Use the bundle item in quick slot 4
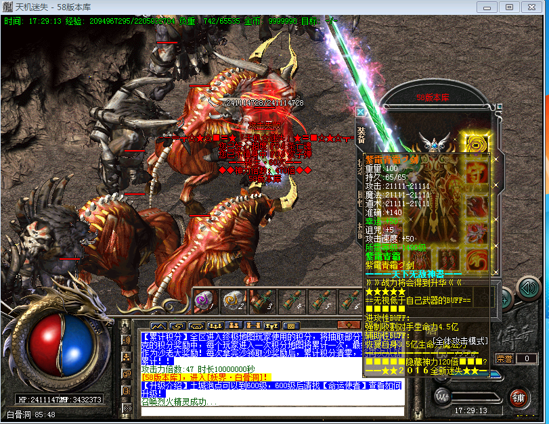Viewport: 549px width, 424px height. point(292,301)
